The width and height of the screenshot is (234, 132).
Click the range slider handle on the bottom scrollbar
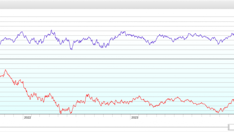(x=231, y=127)
